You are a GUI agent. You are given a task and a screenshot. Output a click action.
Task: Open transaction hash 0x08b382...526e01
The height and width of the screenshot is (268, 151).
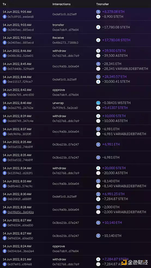[20, 56]
